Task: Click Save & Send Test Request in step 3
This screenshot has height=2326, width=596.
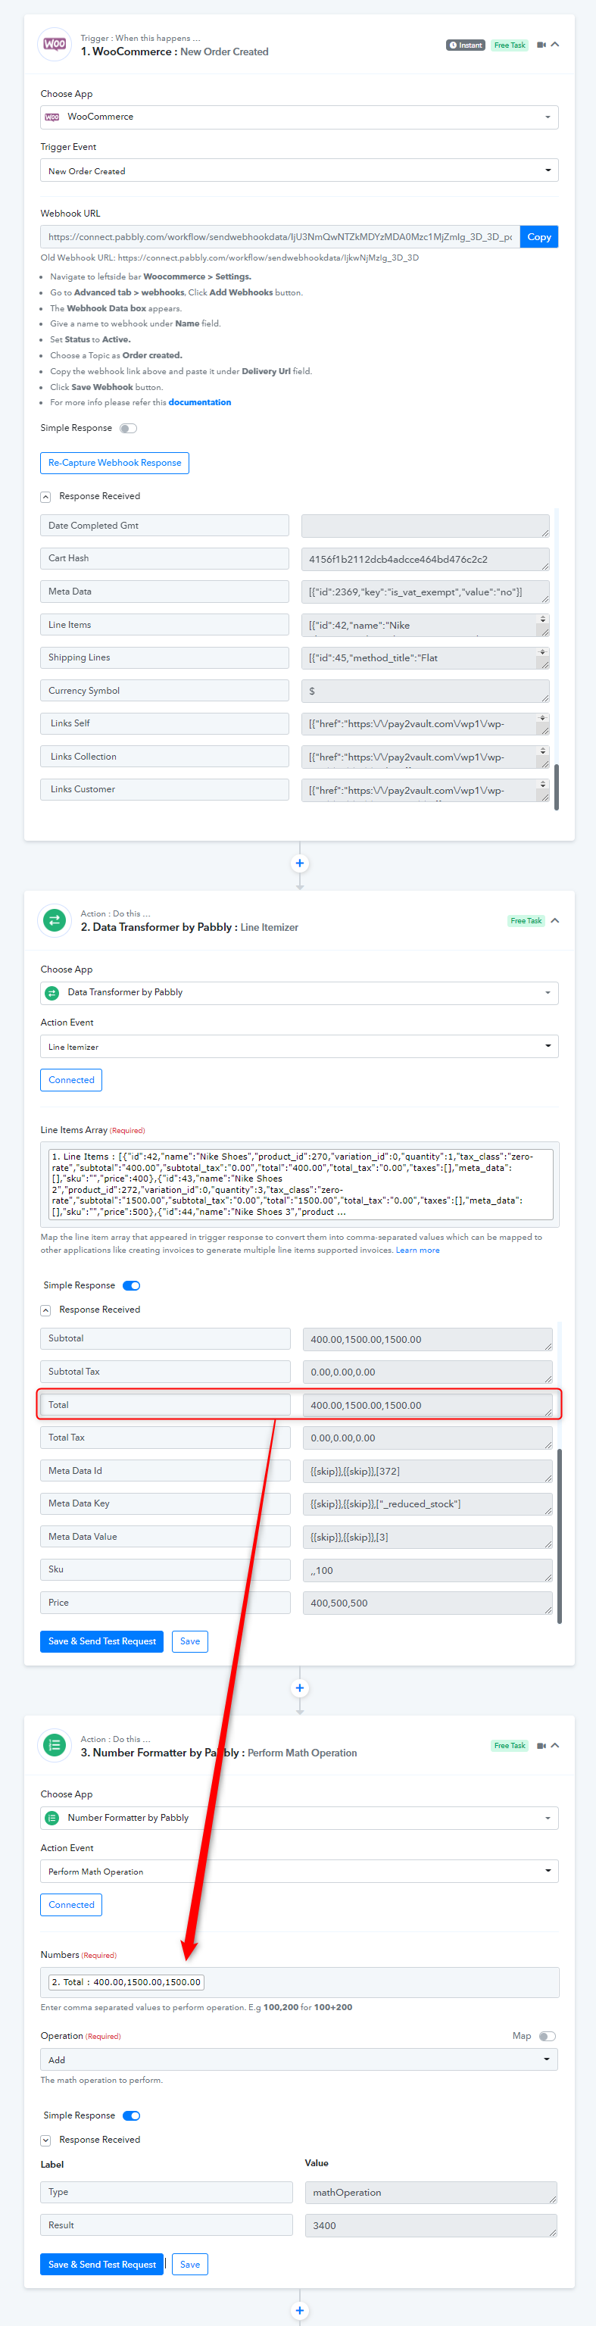Action: click(102, 2265)
